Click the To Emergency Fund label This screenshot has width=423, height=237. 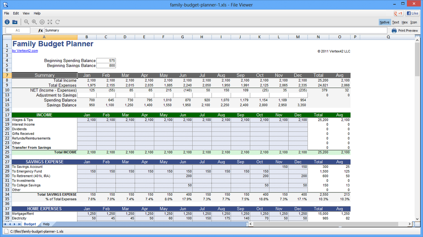[x=27, y=171]
